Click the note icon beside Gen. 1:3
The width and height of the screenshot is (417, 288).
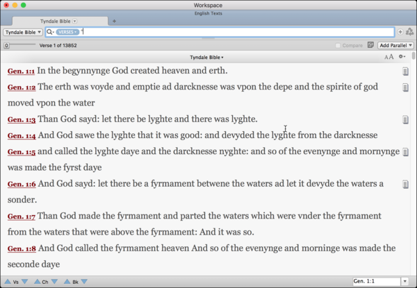pyautogui.click(x=405, y=120)
